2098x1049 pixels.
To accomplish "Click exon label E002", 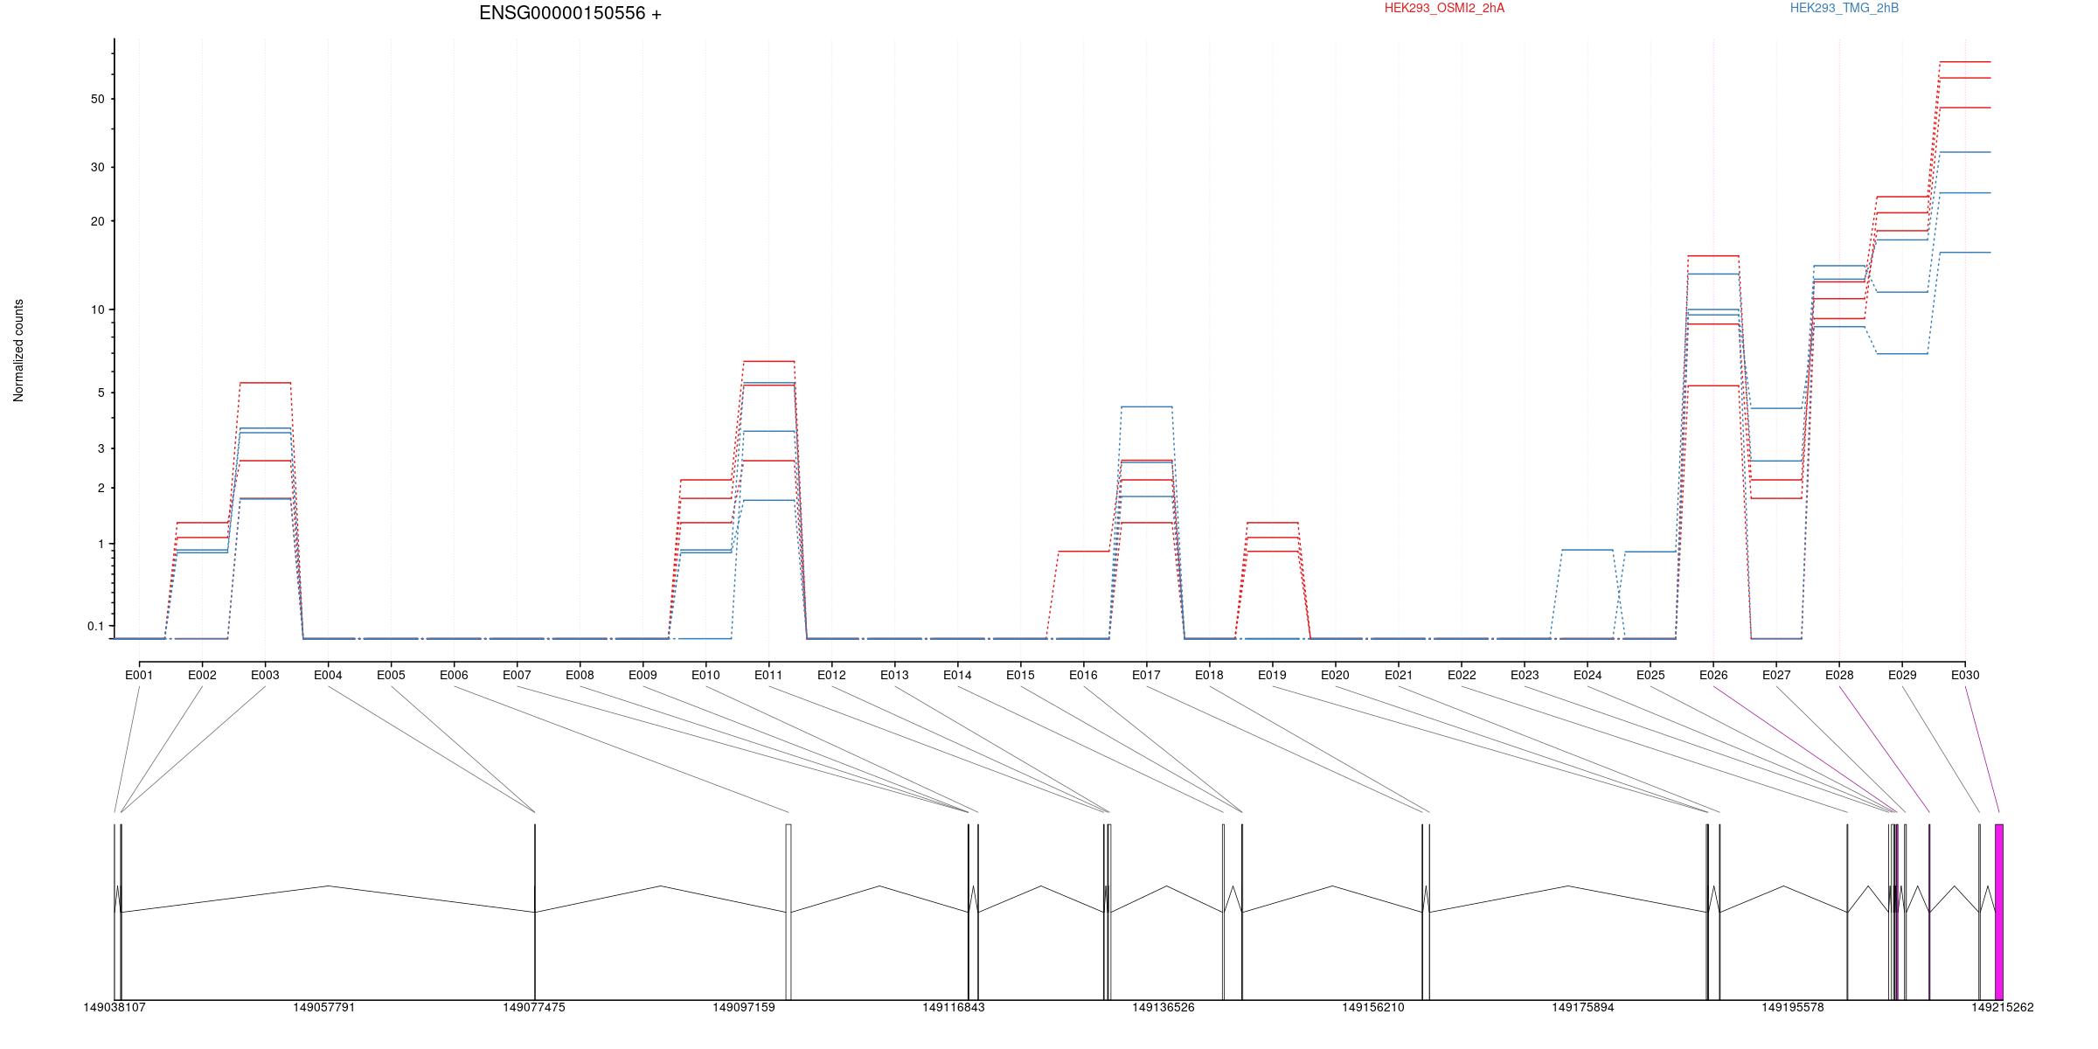I will click(202, 675).
